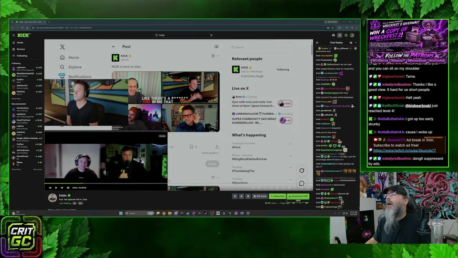Toggle bookmark star in address bar
The width and height of the screenshot is (458, 258).
(332, 28)
